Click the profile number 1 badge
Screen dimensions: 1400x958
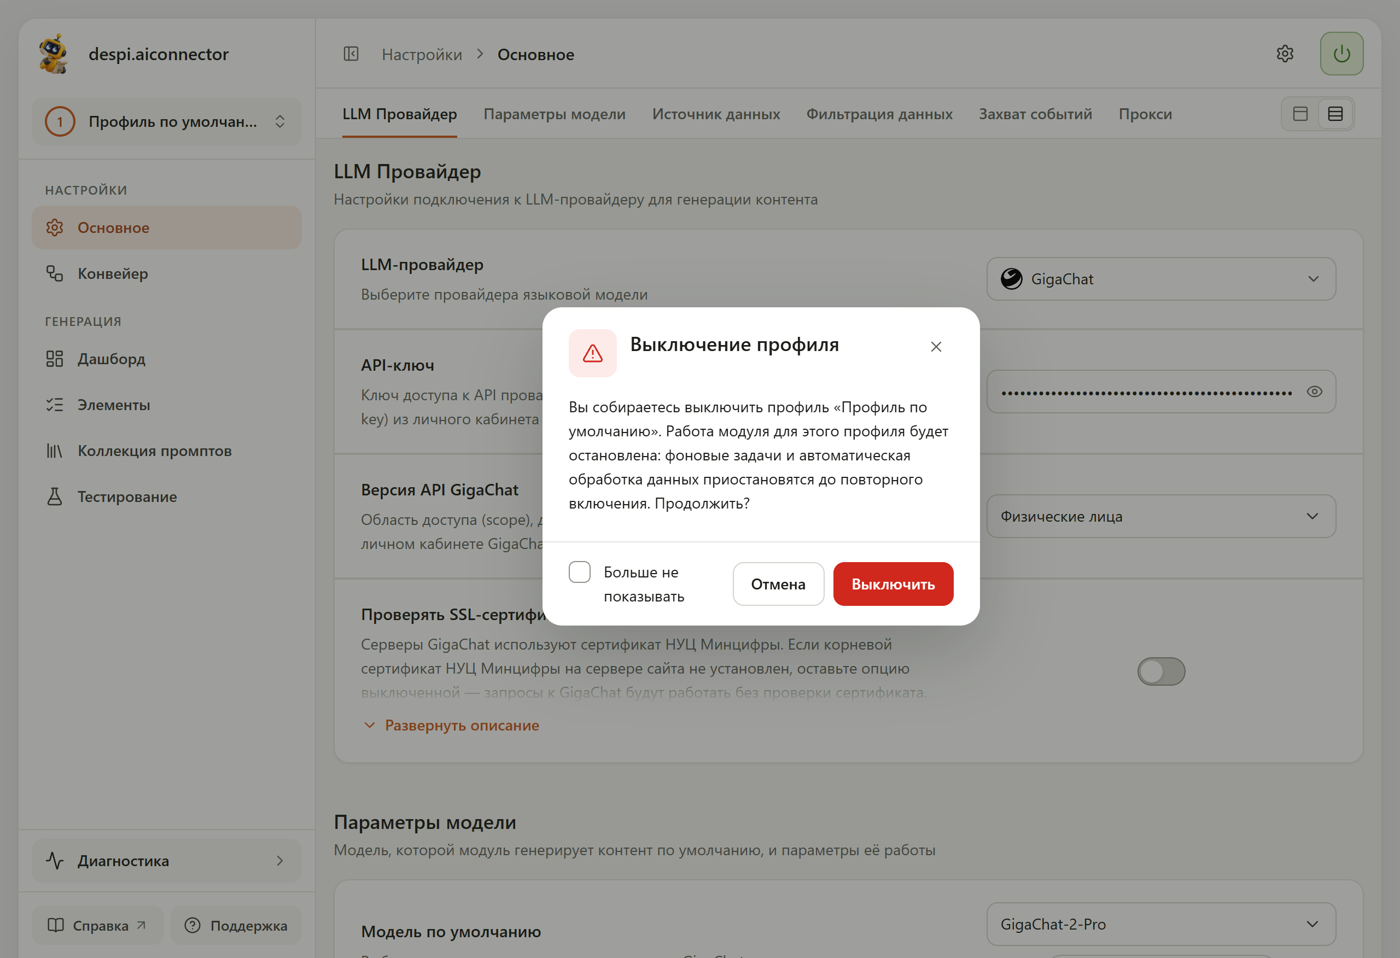click(x=60, y=122)
